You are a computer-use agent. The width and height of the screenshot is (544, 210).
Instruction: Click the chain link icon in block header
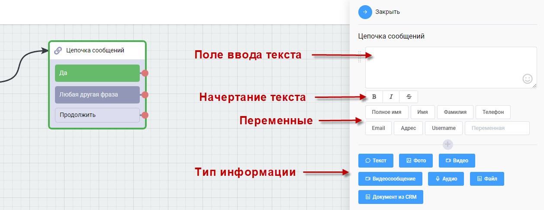coord(58,51)
